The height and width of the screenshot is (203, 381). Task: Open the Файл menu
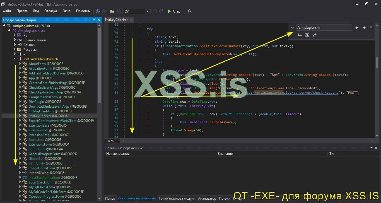coord(7,11)
